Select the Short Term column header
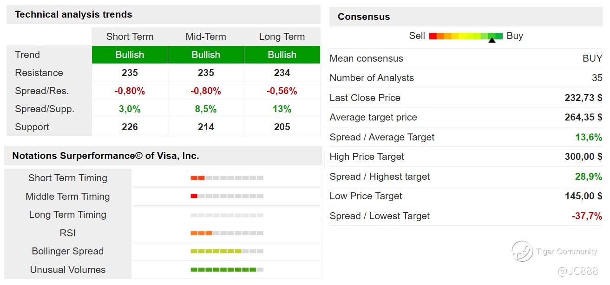The height and width of the screenshot is (285, 610). pyautogui.click(x=130, y=37)
